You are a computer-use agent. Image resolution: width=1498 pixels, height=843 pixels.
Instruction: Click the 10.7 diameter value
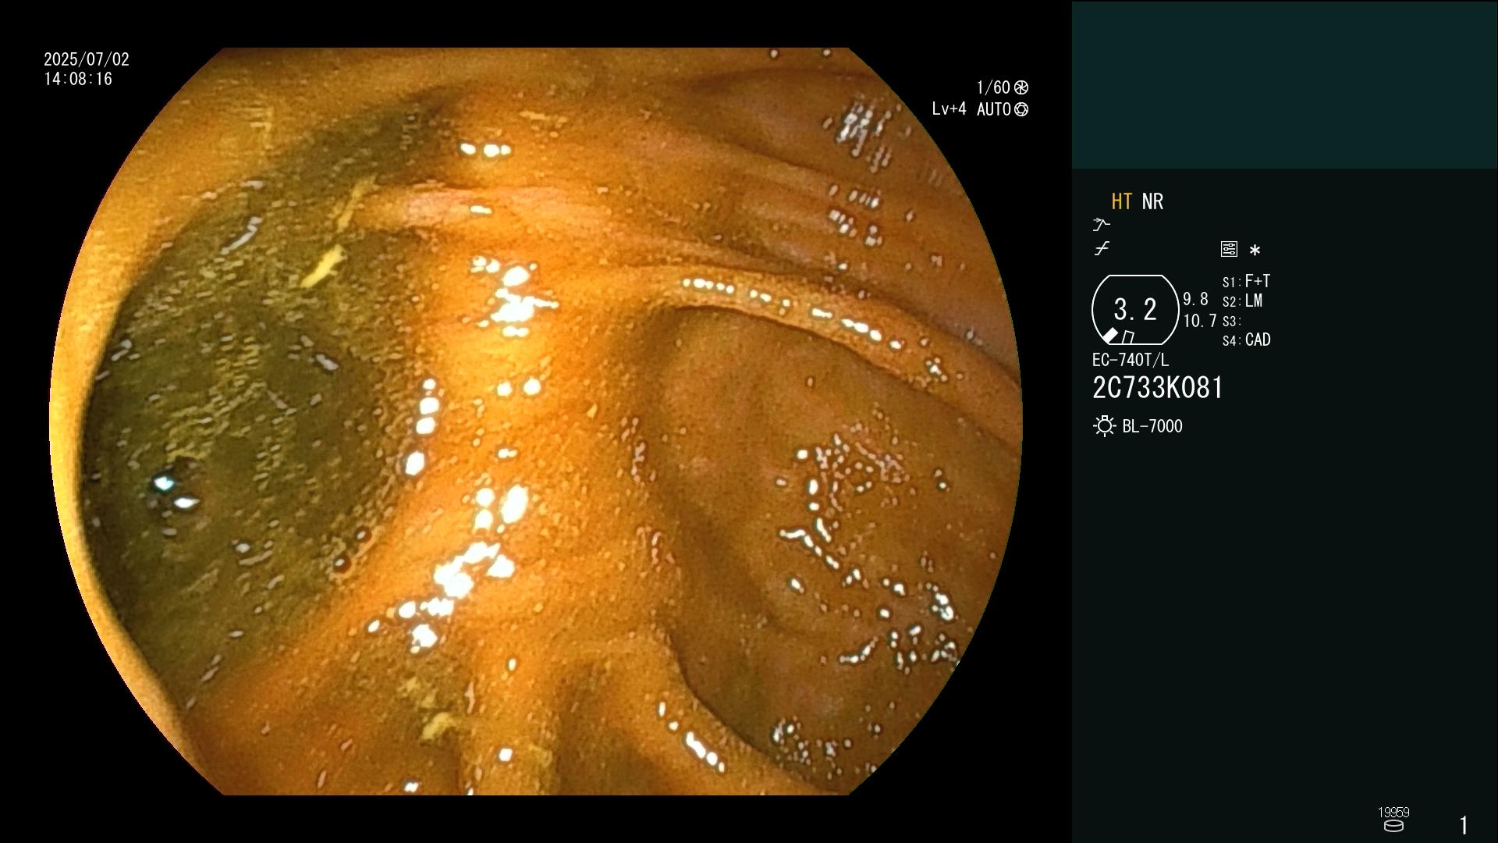point(1200,321)
